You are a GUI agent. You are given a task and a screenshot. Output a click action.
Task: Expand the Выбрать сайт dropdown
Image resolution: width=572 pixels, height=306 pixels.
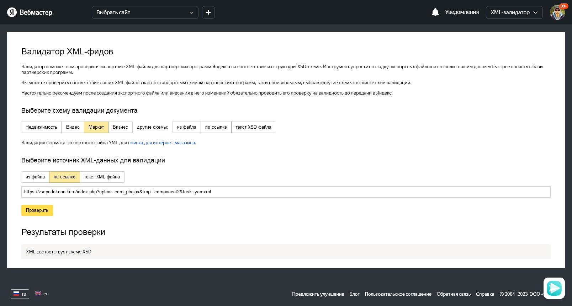click(x=145, y=12)
